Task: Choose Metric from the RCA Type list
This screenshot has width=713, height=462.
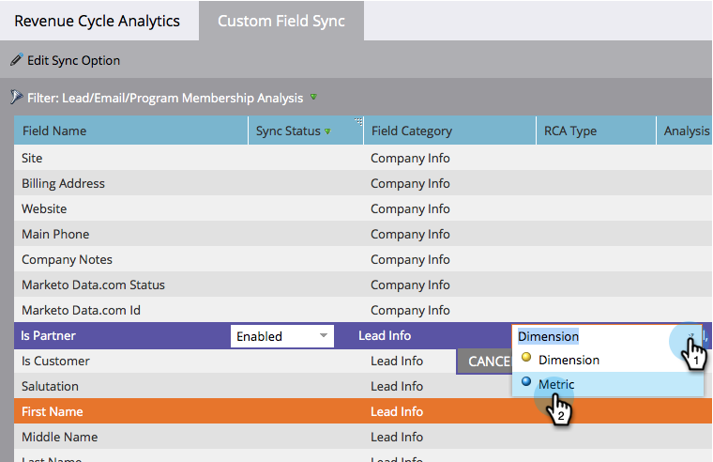Action: click(556, 384)
